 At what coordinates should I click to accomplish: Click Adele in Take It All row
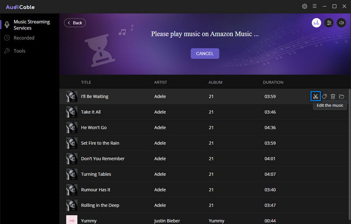click(160, 112)
